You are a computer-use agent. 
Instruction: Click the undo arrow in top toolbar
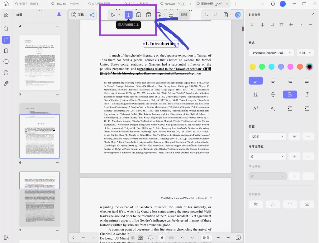206,15
